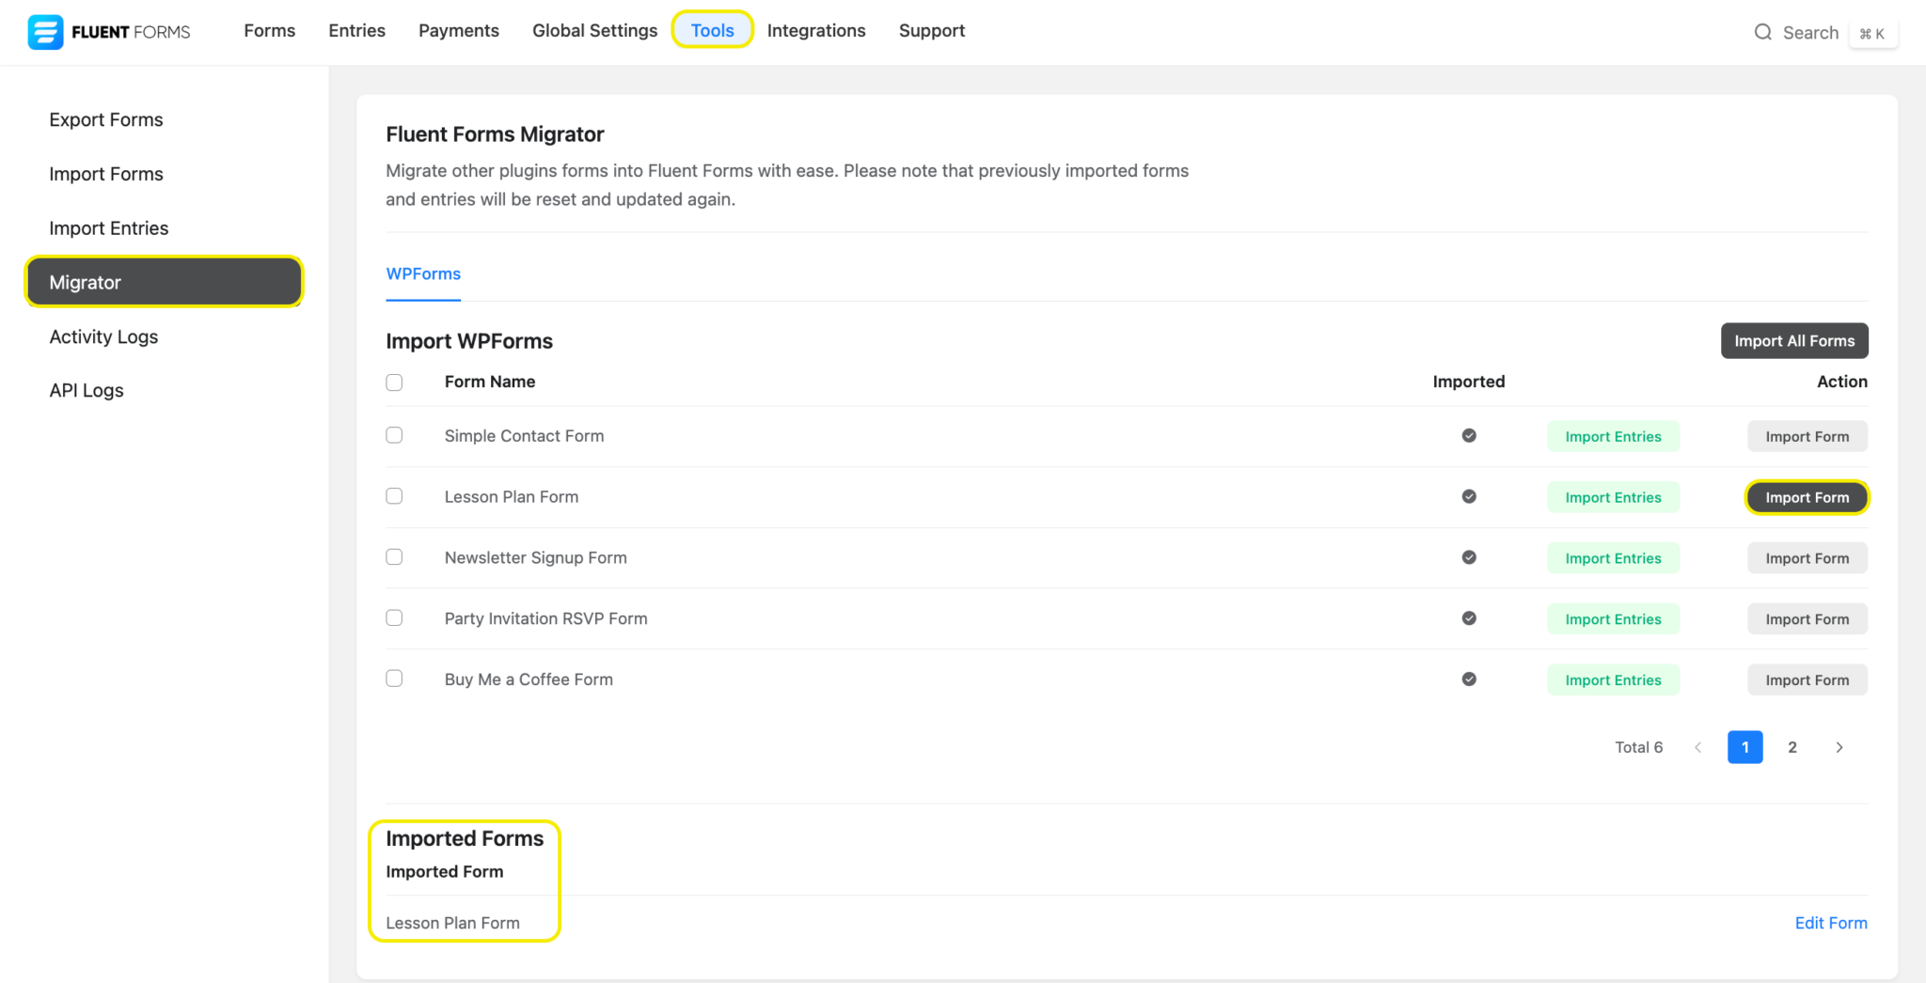1926x983 pixels.
Task: Select page 2 in pagination
Action: coord(1792,746)
